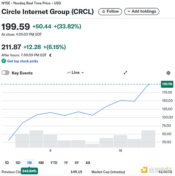The height and width of the screenshot is (176, 175).
Task: Show All-time price history
Action: click(x=88, y=163)
